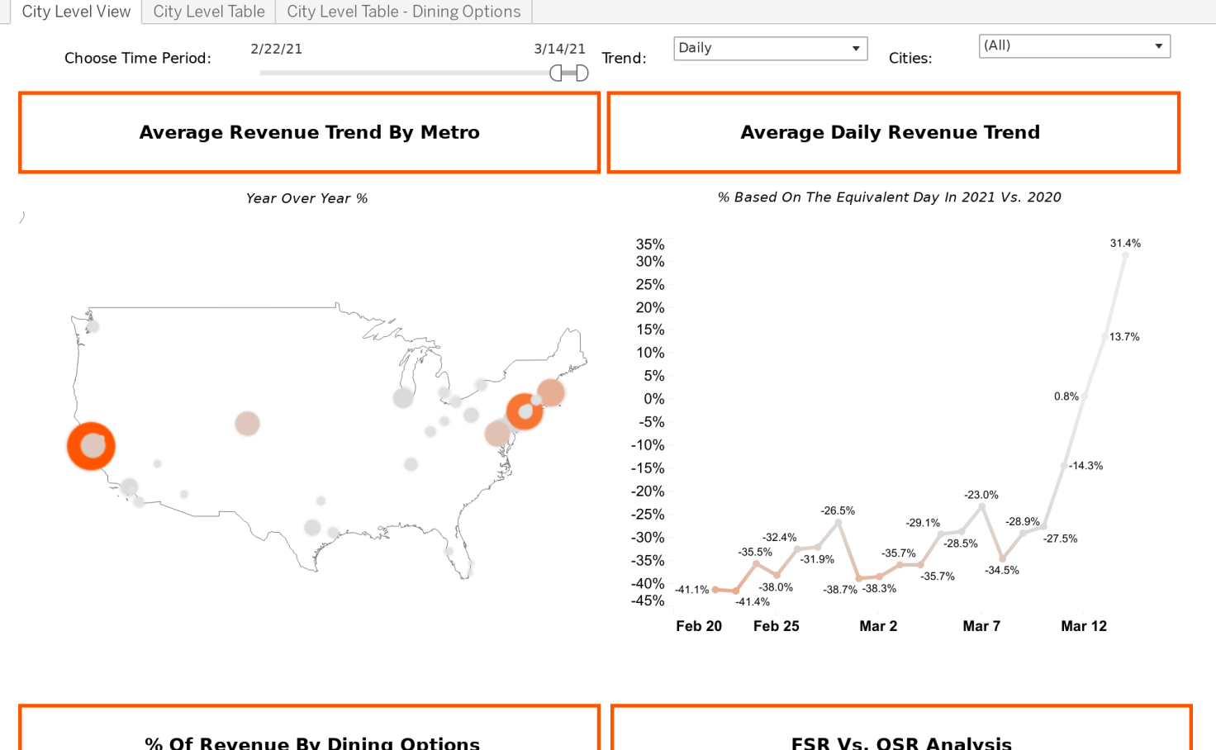Select the -41.1% data point label
The height and width of the screenshot is (750, 1216).
(x=691, y=590)
